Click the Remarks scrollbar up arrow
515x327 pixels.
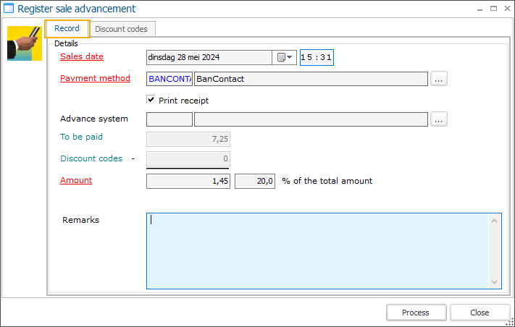coord(495,219)
